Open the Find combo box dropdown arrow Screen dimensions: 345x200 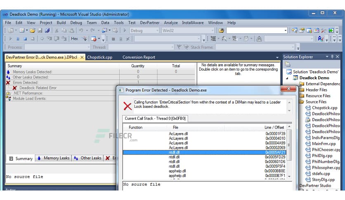coord(286,31)
